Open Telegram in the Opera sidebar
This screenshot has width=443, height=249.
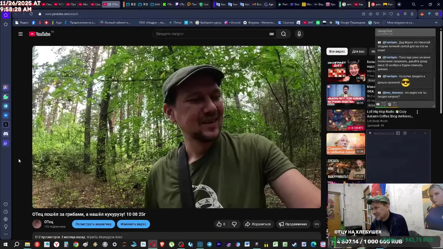pos(6,106)
